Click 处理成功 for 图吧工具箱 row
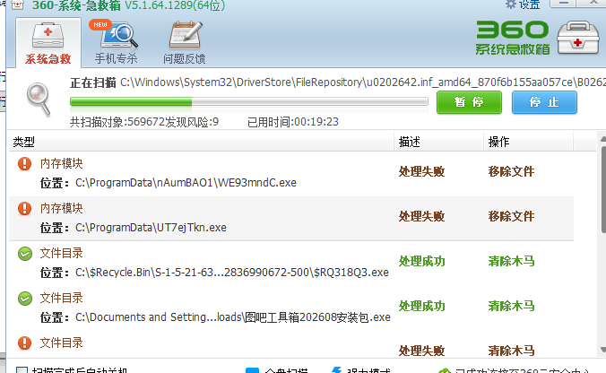Image resolution: width=606 pixels, height=373 pixels. (421, 306)
